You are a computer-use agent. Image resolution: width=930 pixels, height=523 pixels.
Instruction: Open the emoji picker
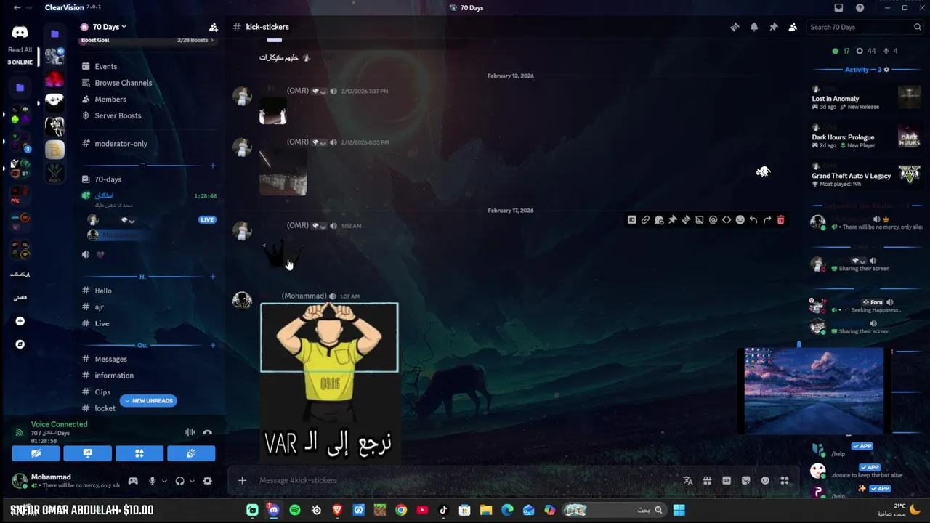(765, 480)
